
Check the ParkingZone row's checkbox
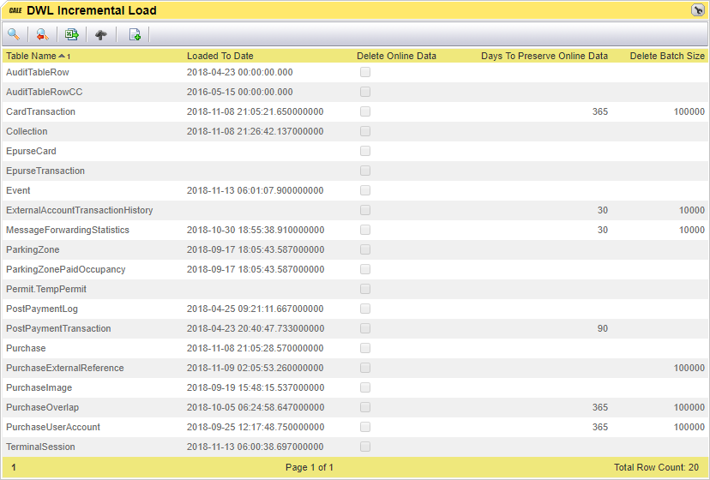tap(365, 249)
